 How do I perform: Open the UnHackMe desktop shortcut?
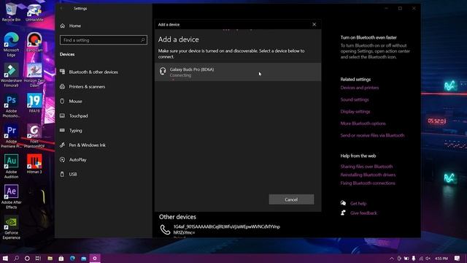[34, 12]
